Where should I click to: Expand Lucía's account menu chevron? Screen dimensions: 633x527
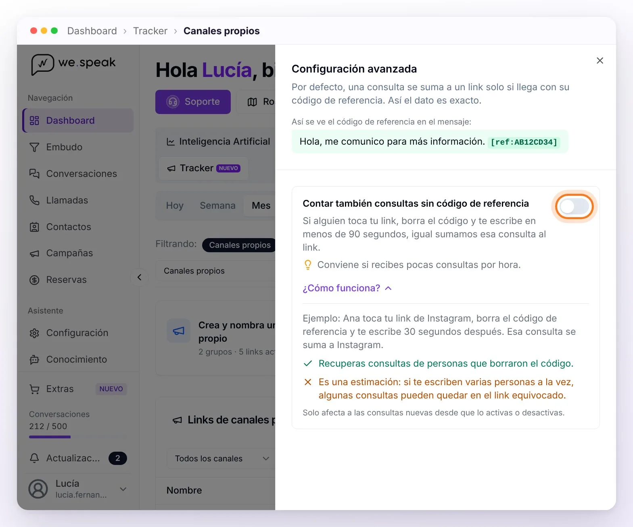pyautogui.click(x=123, y=489)
